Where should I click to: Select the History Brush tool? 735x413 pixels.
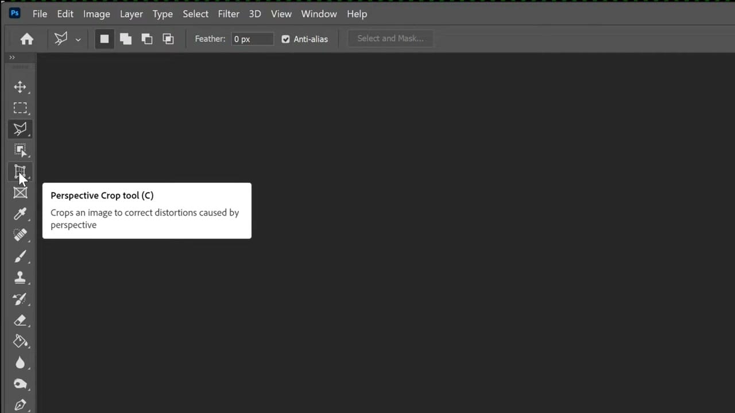pos(20,299)
